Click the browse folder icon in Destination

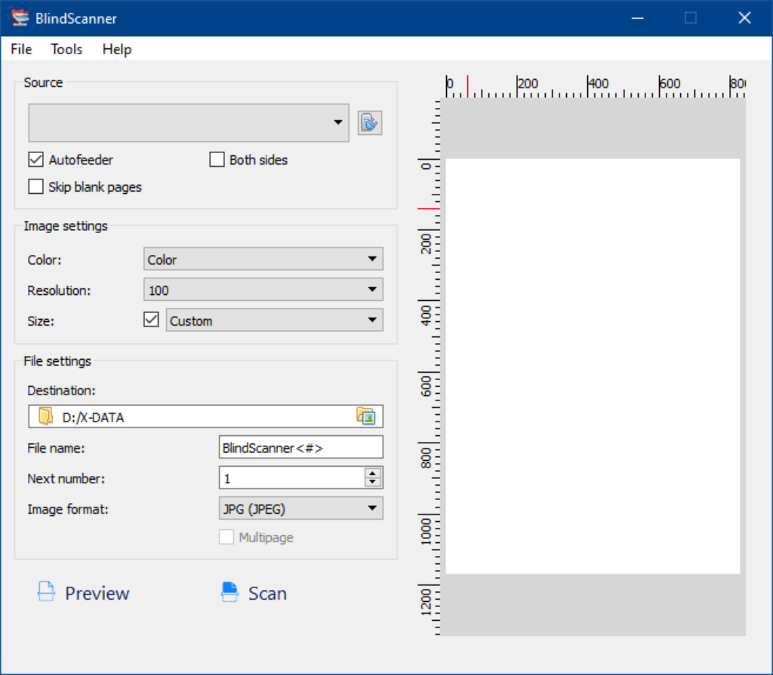coord(366,416)
